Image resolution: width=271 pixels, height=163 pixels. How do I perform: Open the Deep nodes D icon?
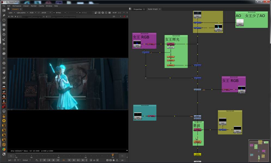pos(4,63)
